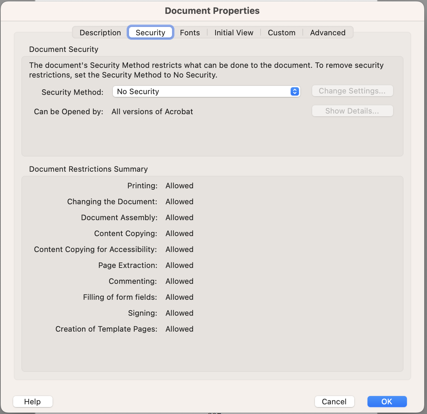Click the Content Copying restriction label
This screenshot has width=427, height=414.
(x=126, y=233)
